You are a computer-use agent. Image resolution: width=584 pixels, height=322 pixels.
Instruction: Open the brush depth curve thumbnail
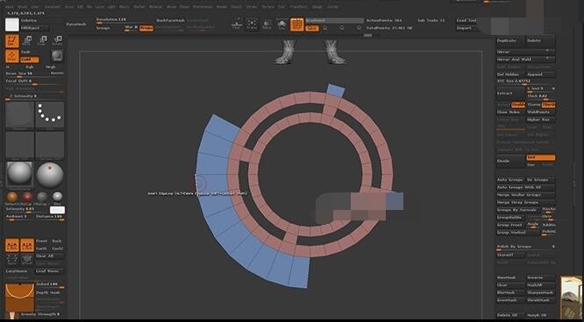19,297
